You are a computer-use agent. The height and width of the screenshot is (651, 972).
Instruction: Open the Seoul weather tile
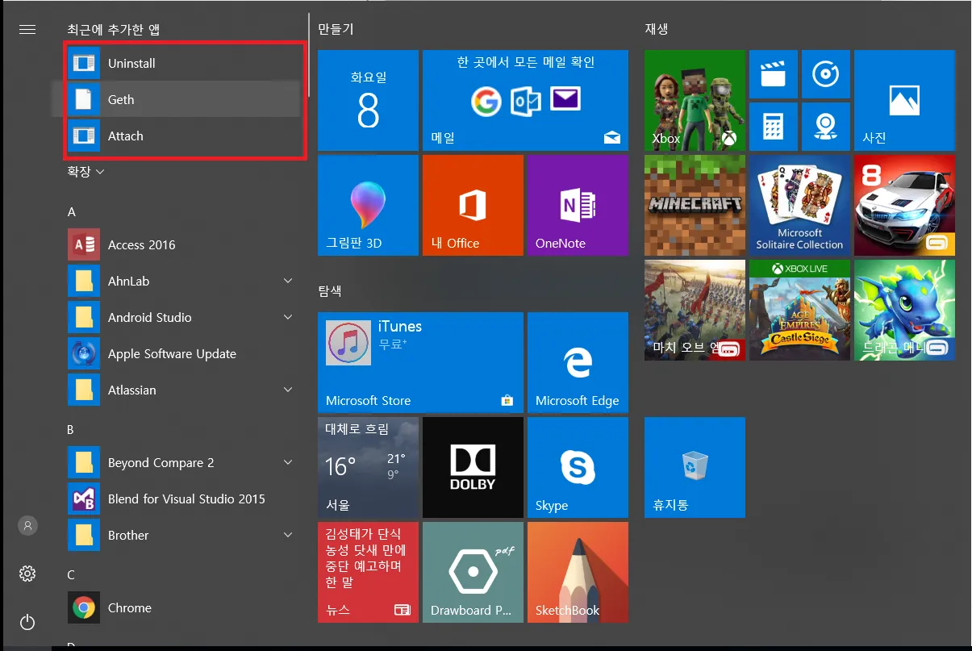368,467
